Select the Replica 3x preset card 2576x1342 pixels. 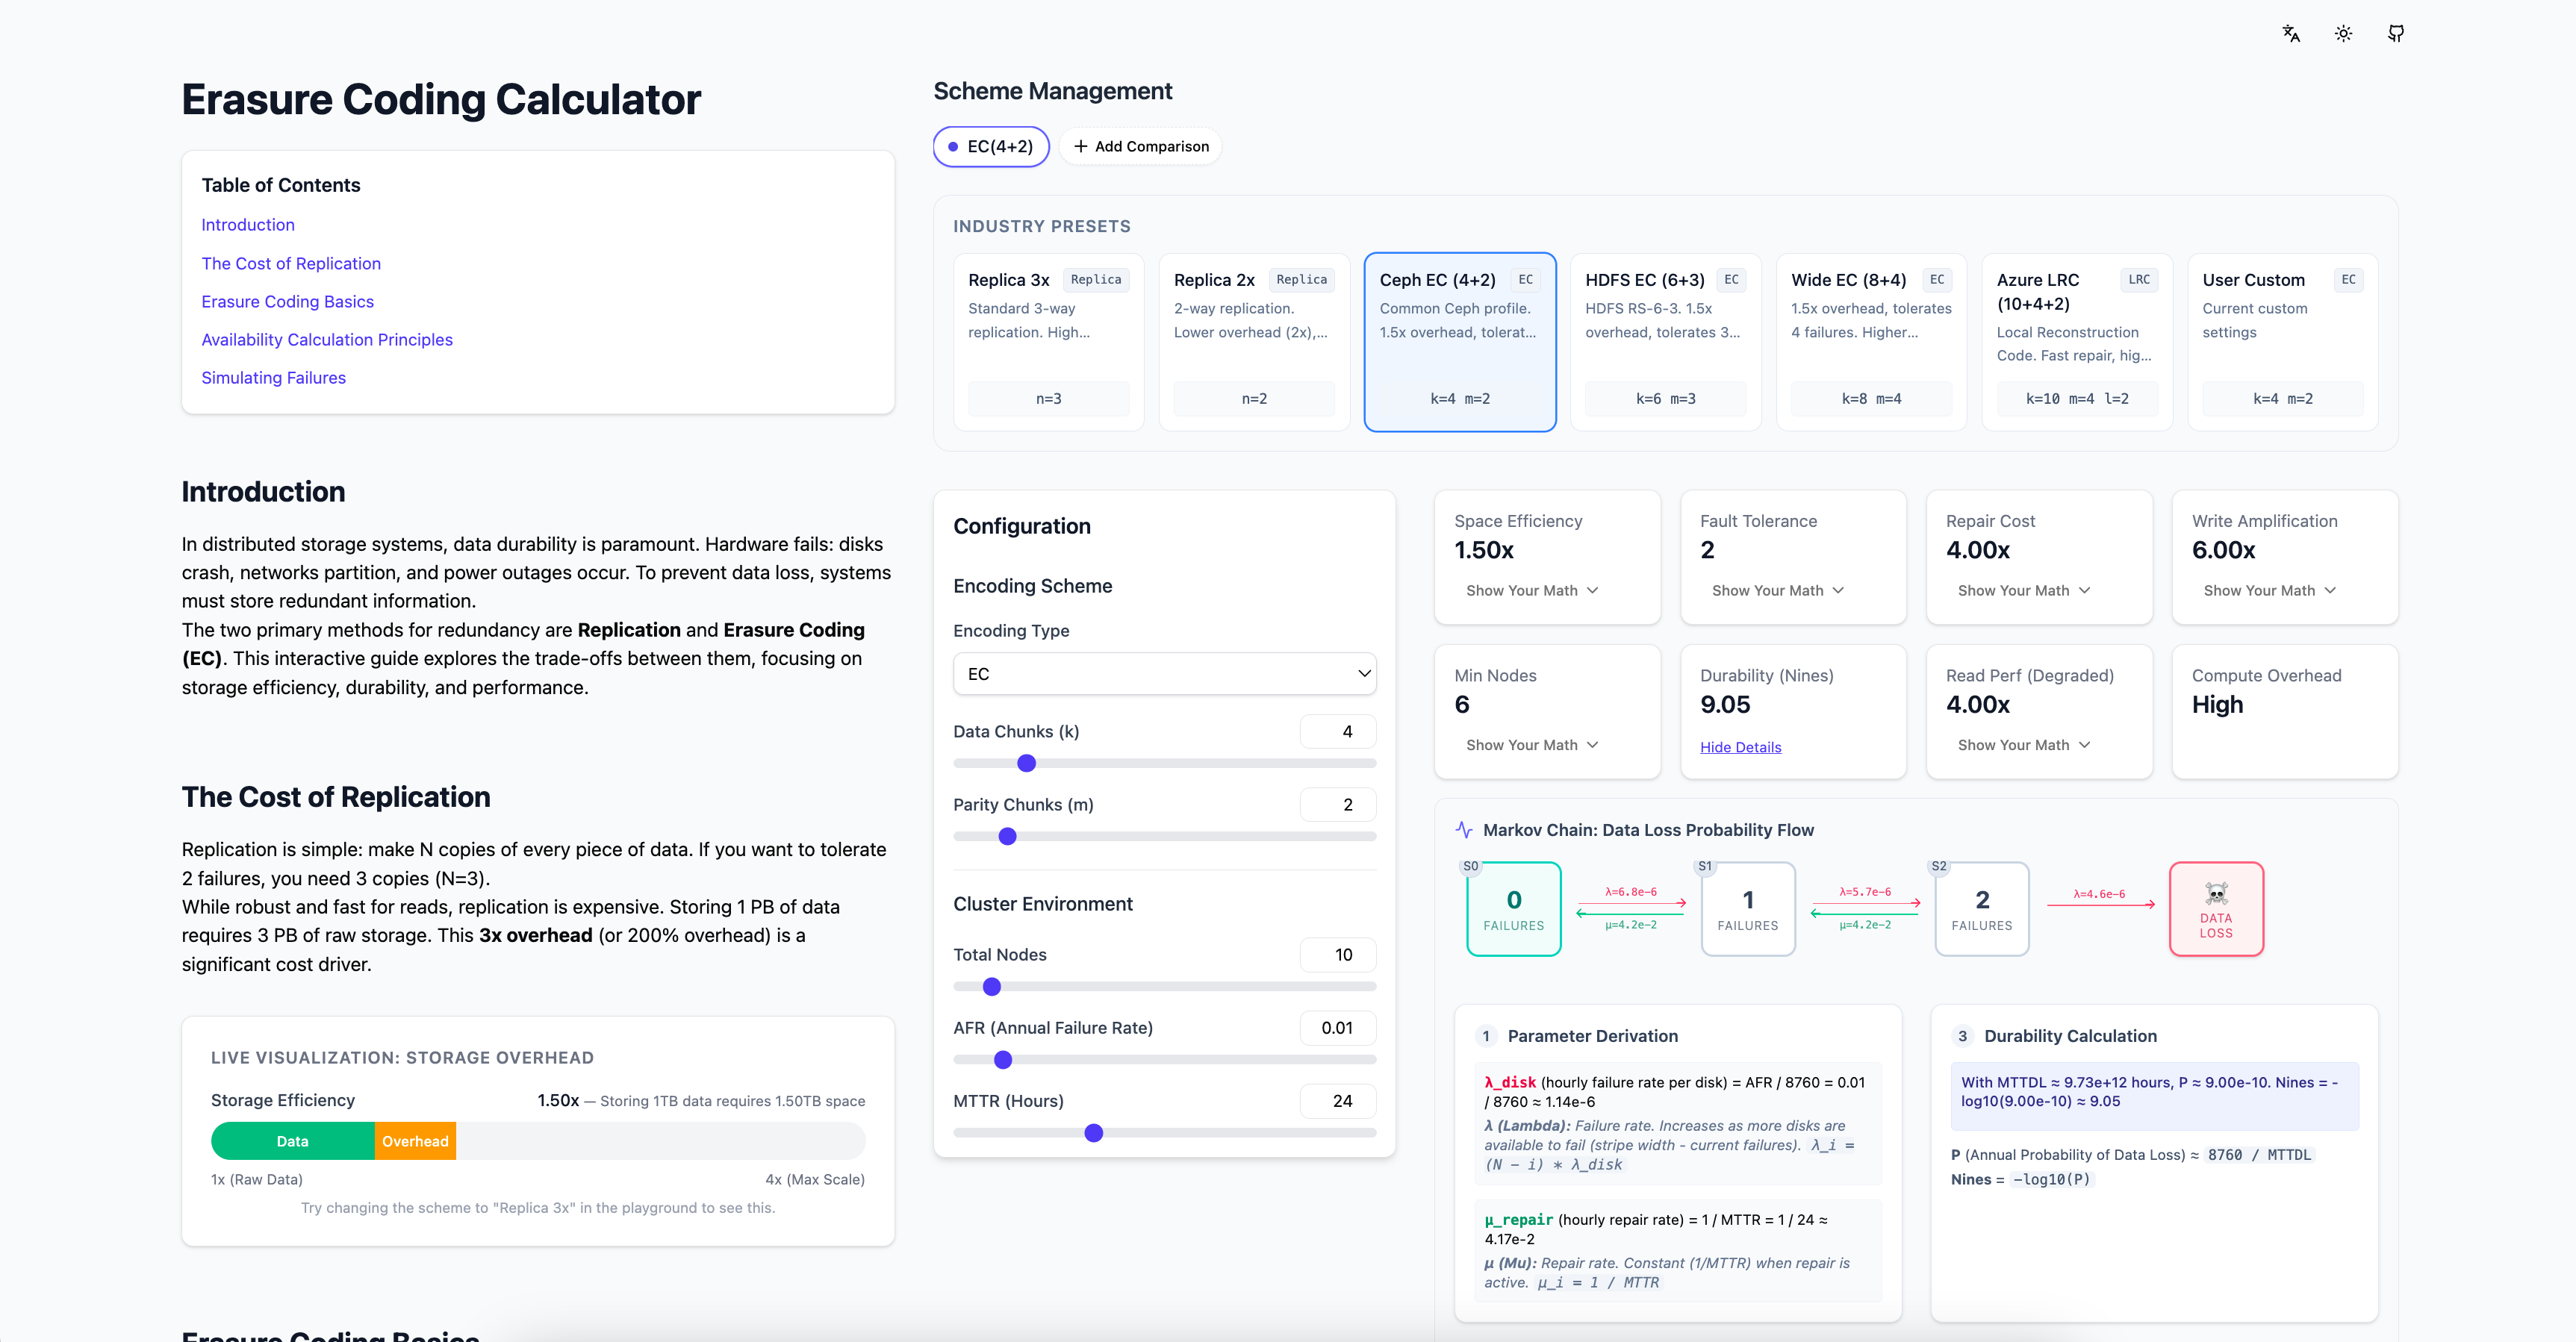coord(1048,341)
